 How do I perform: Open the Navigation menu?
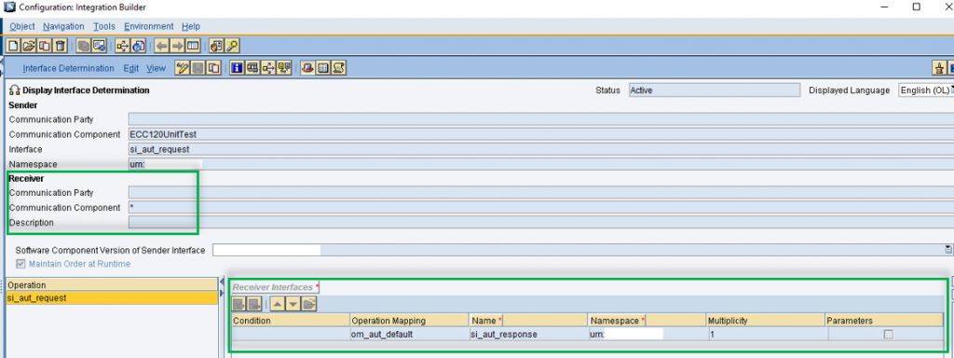coord(64,26)
